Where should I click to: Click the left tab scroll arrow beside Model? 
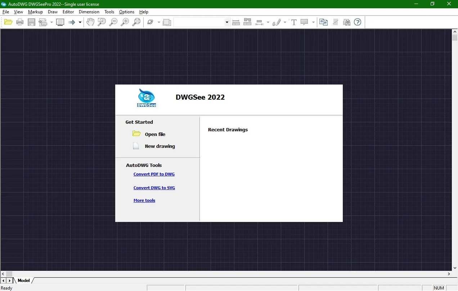3,281
